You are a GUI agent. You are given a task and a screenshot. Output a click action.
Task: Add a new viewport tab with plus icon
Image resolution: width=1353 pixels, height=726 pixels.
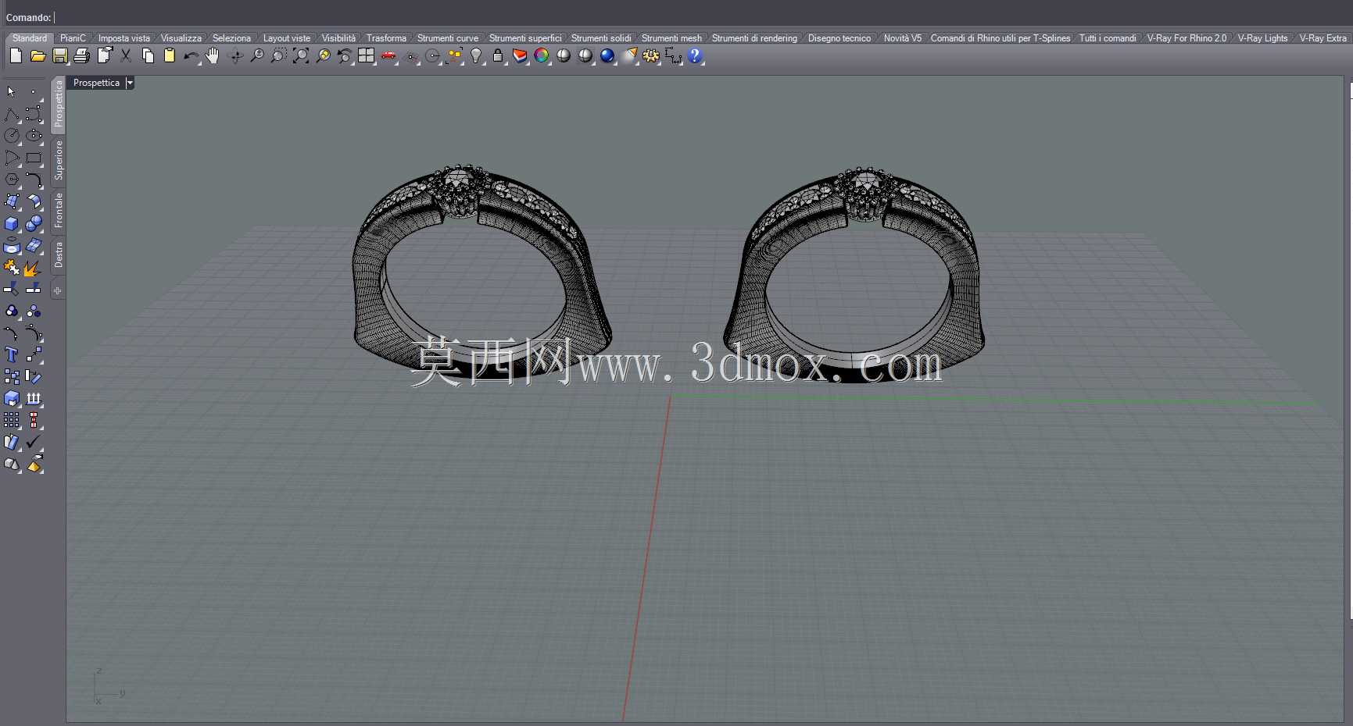pyautogui.click(x=58, y=290)
